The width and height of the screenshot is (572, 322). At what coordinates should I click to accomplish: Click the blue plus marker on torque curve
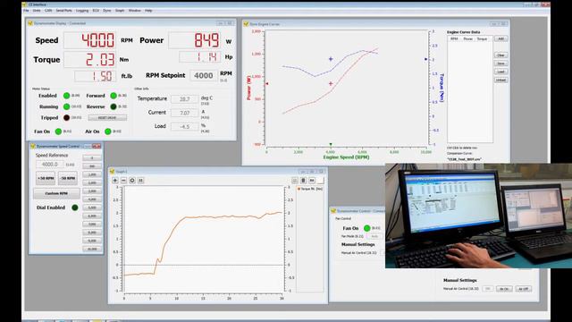pyautogui.click(x=331, y=59)
